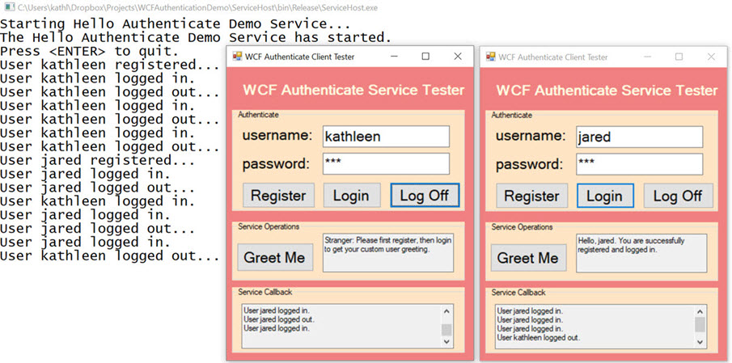This screenshot has height=363, width=732.
Task: Click the ServiceHost.exe path in the console title bar
Action: [198, 8]
